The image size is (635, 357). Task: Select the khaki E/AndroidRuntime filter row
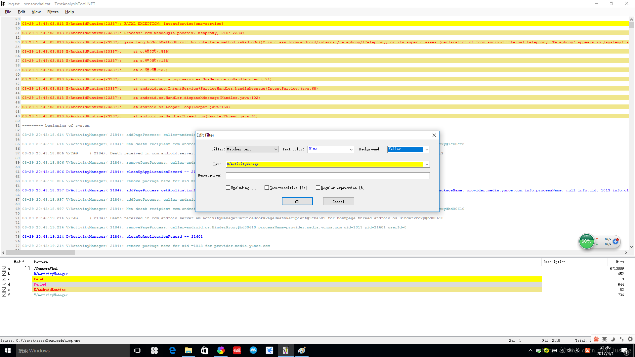point(287,290)
